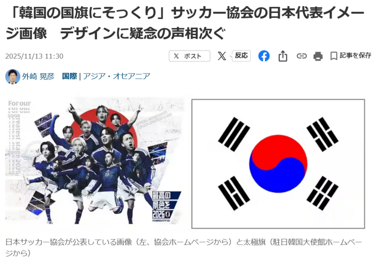Open the X logo reactions icon
This screenshot has width=382, height=264.
point(222,56)
